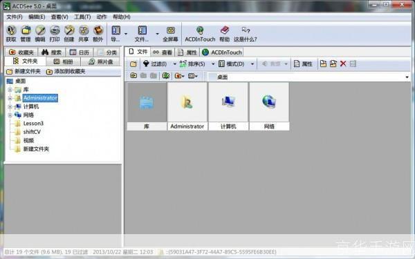Click the favorites folder icon with arrow
Image resolution: width=415 pixels, height=259 pixels.
click(179, 76)
